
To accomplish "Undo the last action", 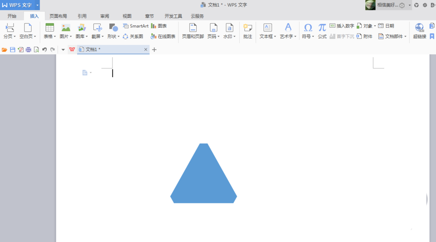I will point(44,50).
